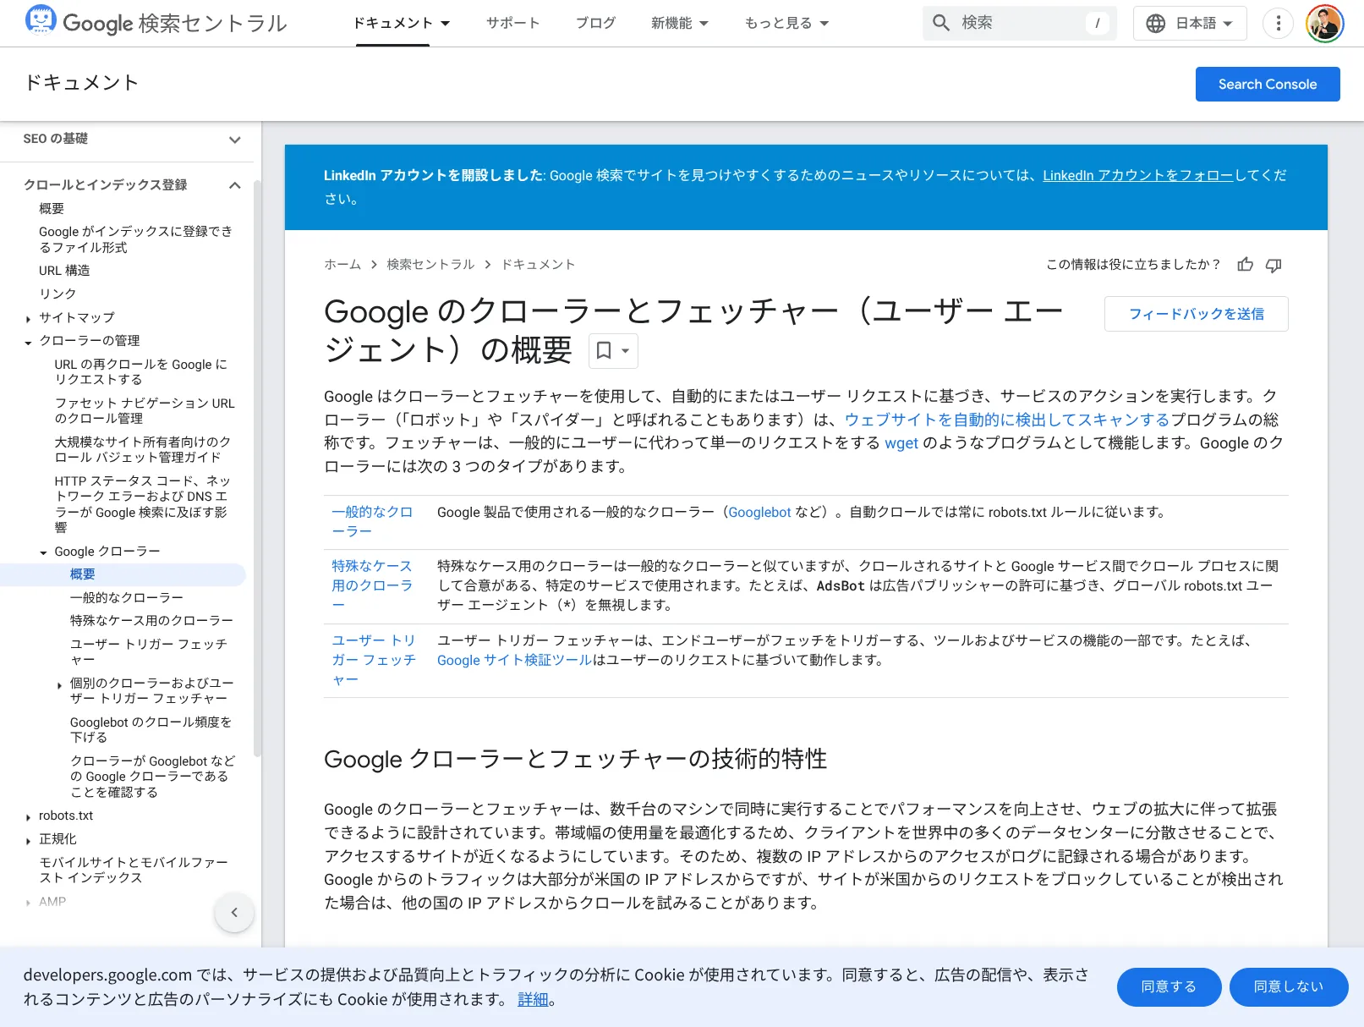Expand the サイトマップ tree item
1364x1027 pixels.
coord(29,318)
